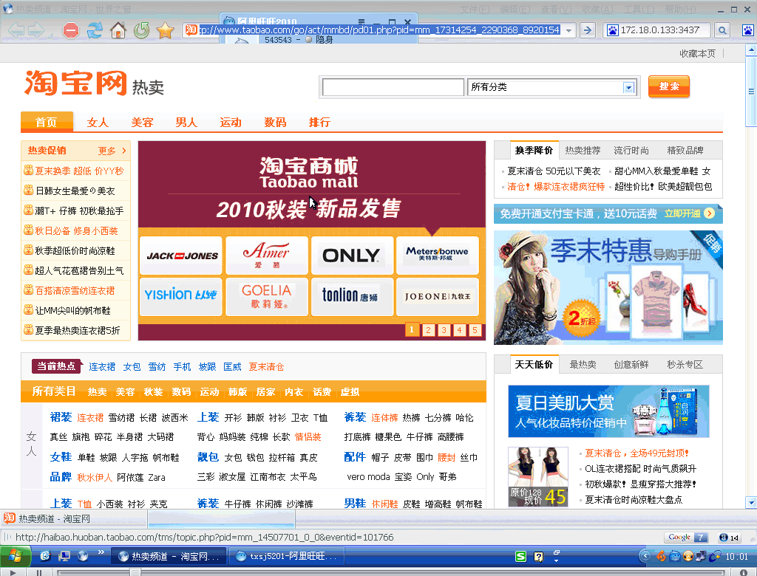757x576 pixels.
Task: Click the Baidu paw icon at far right
Action: coord(748,30)
